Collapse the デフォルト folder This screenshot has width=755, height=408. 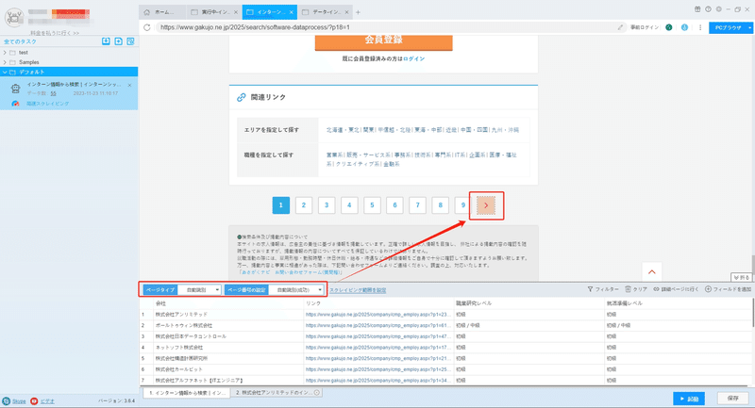(5, 73)
